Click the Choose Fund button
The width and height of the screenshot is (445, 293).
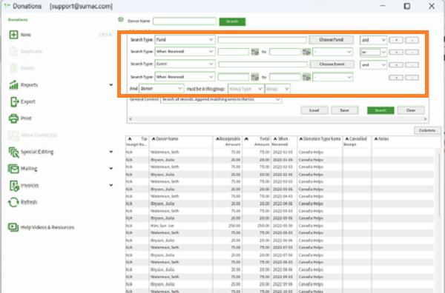point(332,40)
